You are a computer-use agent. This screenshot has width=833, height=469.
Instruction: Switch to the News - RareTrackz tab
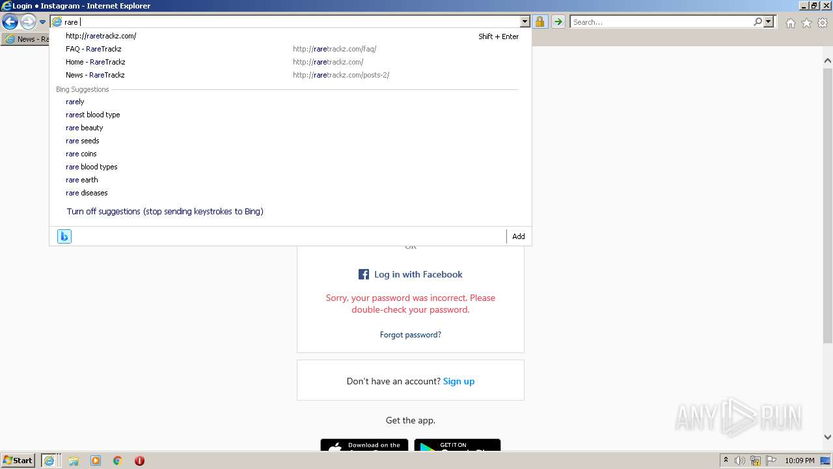click(x=26, y=39)
